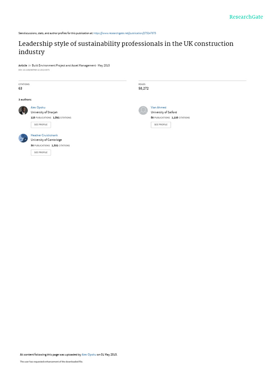Click SEE PROFILE under Vian Ahmed
This screenshot has width=277, height=370.
click(161, 125)
